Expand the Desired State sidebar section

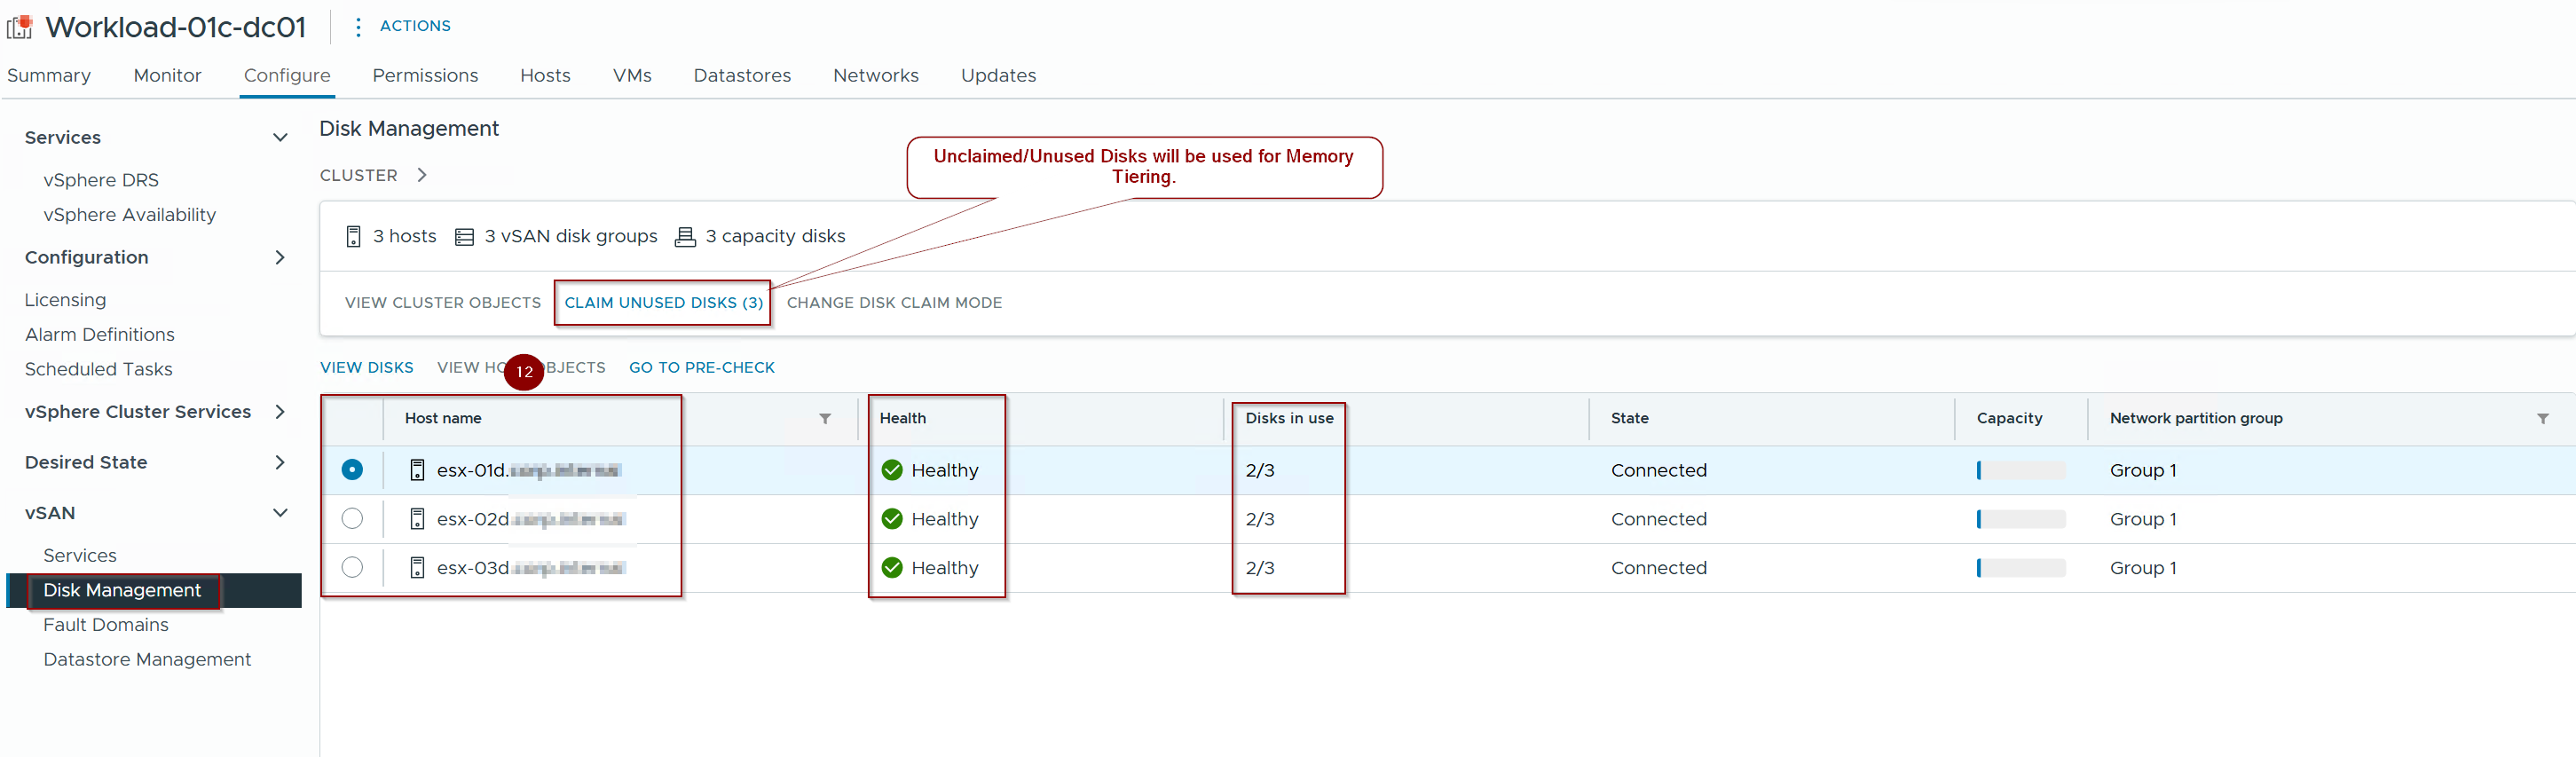(280, 463)
